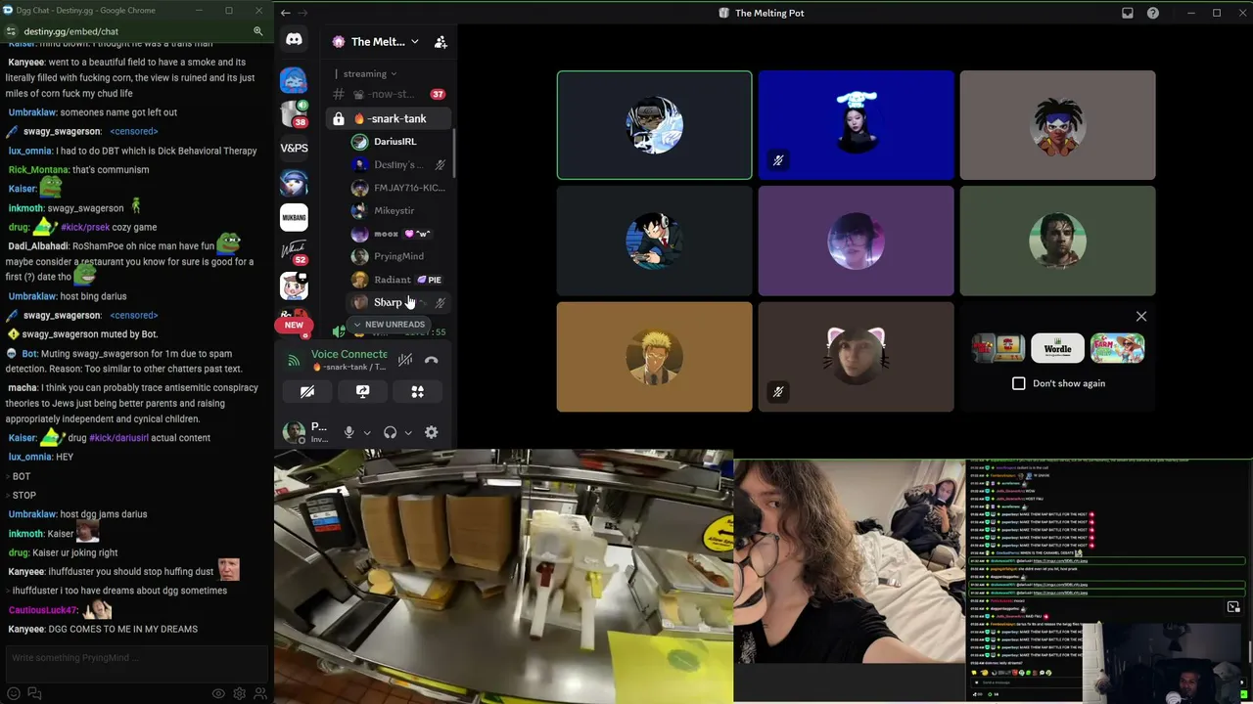Open whispers icon in Dgg chat

34,693
